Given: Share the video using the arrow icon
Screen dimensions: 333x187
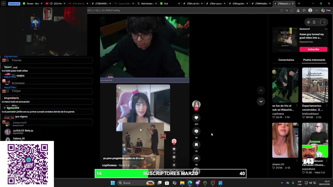Looking at the screenshot, I should tap(196, 158).
